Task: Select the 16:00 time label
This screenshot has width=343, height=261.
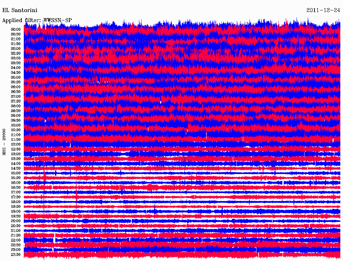Action: point(16,183)
